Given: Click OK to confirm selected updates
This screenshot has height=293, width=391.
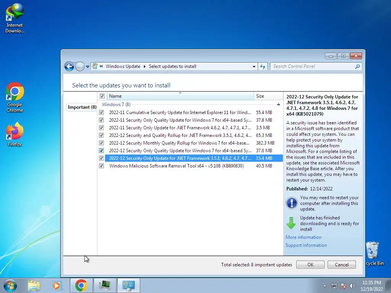Looking at the screenshot, I should coord(310,265).
